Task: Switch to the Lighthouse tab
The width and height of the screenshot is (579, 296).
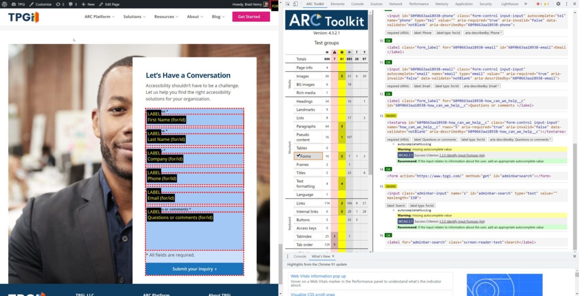Action: [510, 4]
